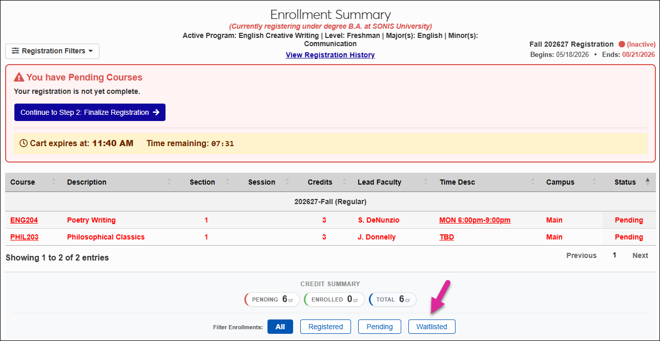Click faculty name S. DeNunzio
This screenshot has width=660, height=341.
379,220
